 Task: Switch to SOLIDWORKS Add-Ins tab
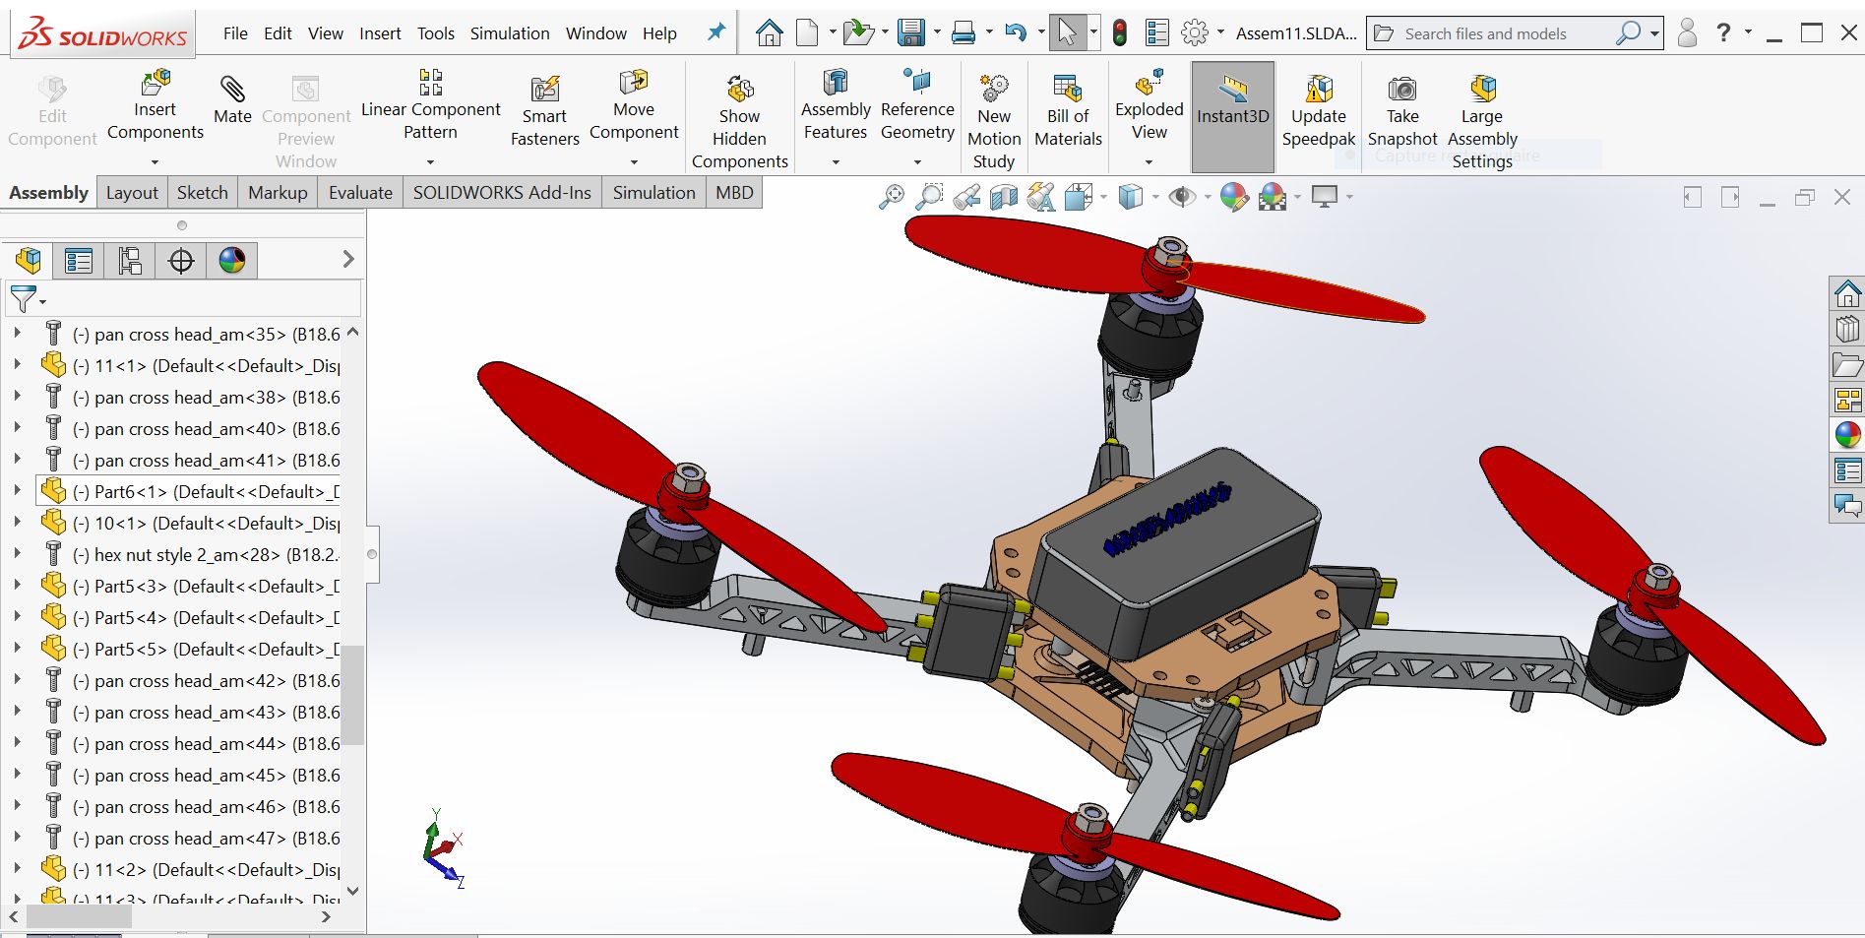502,193
